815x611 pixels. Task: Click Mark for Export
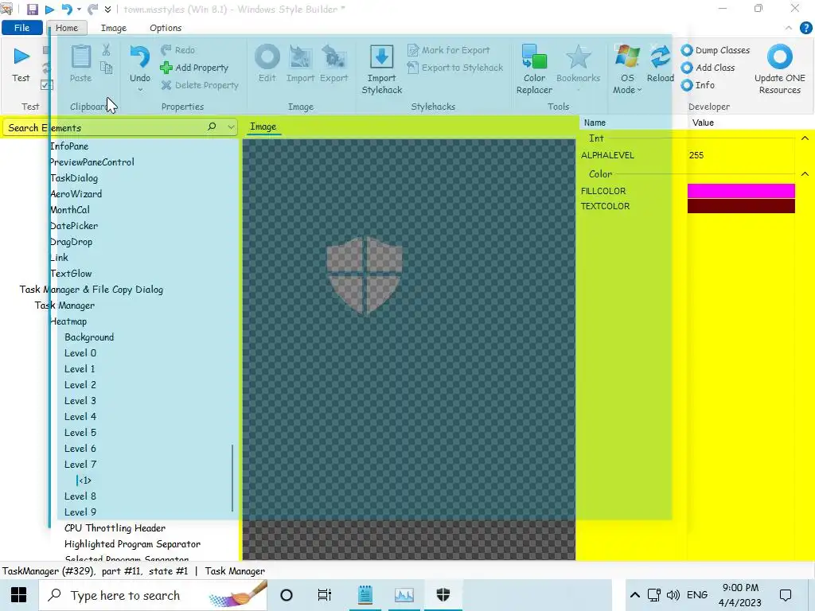pyautogui.click(x=449, y=50)
